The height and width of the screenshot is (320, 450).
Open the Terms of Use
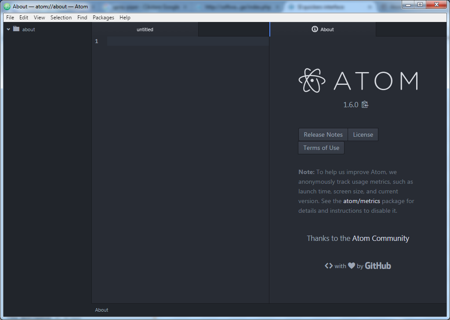coord(321,148)
